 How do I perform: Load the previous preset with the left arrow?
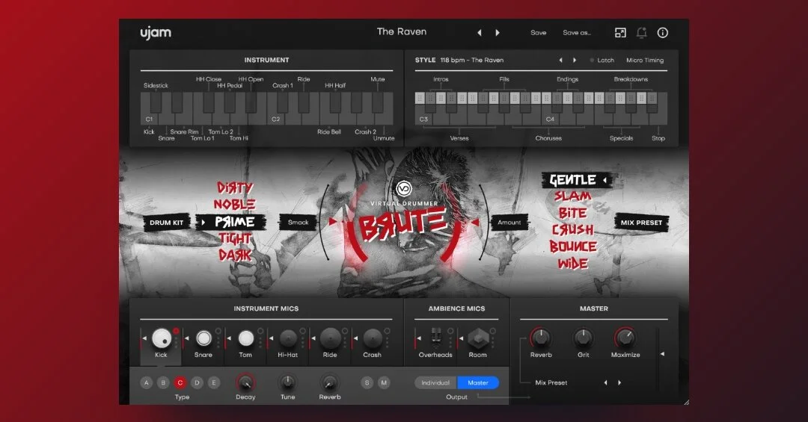point(480,32)
